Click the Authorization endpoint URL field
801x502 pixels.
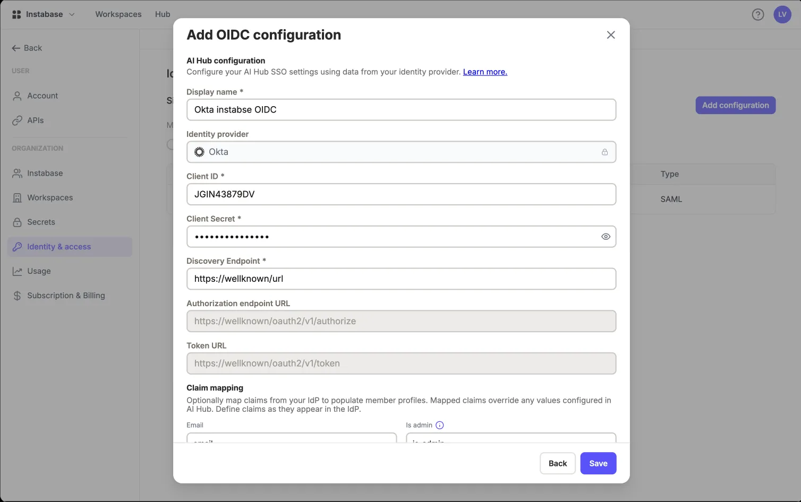click(402, 321)
